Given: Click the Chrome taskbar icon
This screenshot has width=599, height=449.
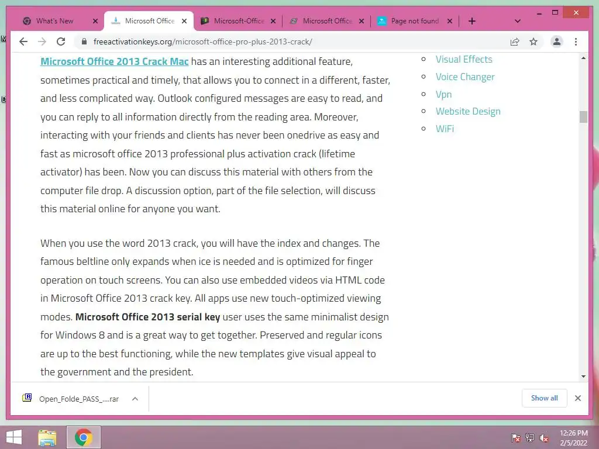Looking at the screenshot, I should (x=84, y=437).
